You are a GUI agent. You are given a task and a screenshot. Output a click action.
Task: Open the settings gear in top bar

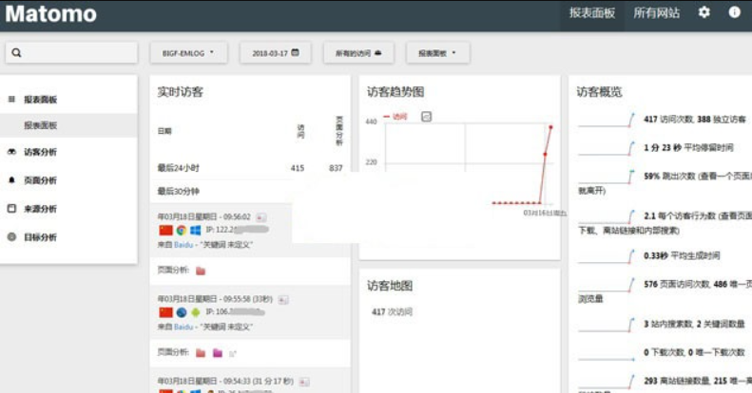tap(704, 12)
